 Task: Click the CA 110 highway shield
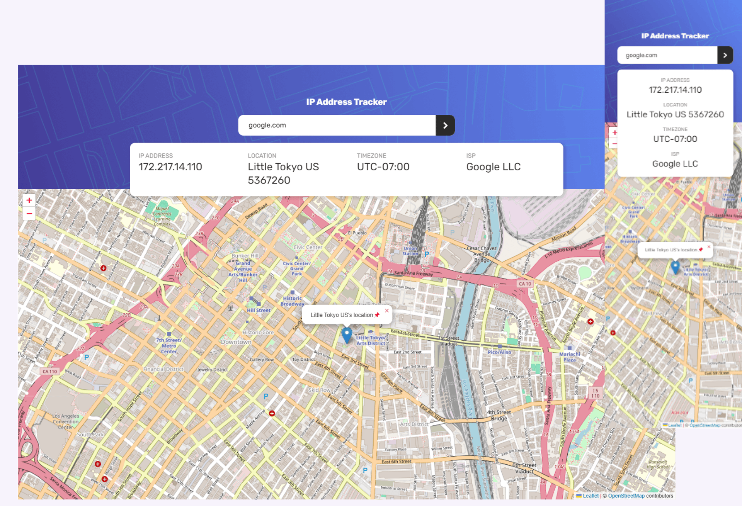(x=49, y=371)
